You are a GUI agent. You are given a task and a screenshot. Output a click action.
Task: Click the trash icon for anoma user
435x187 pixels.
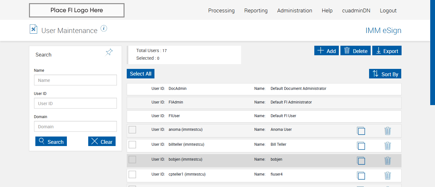click(x=388, y=131)
